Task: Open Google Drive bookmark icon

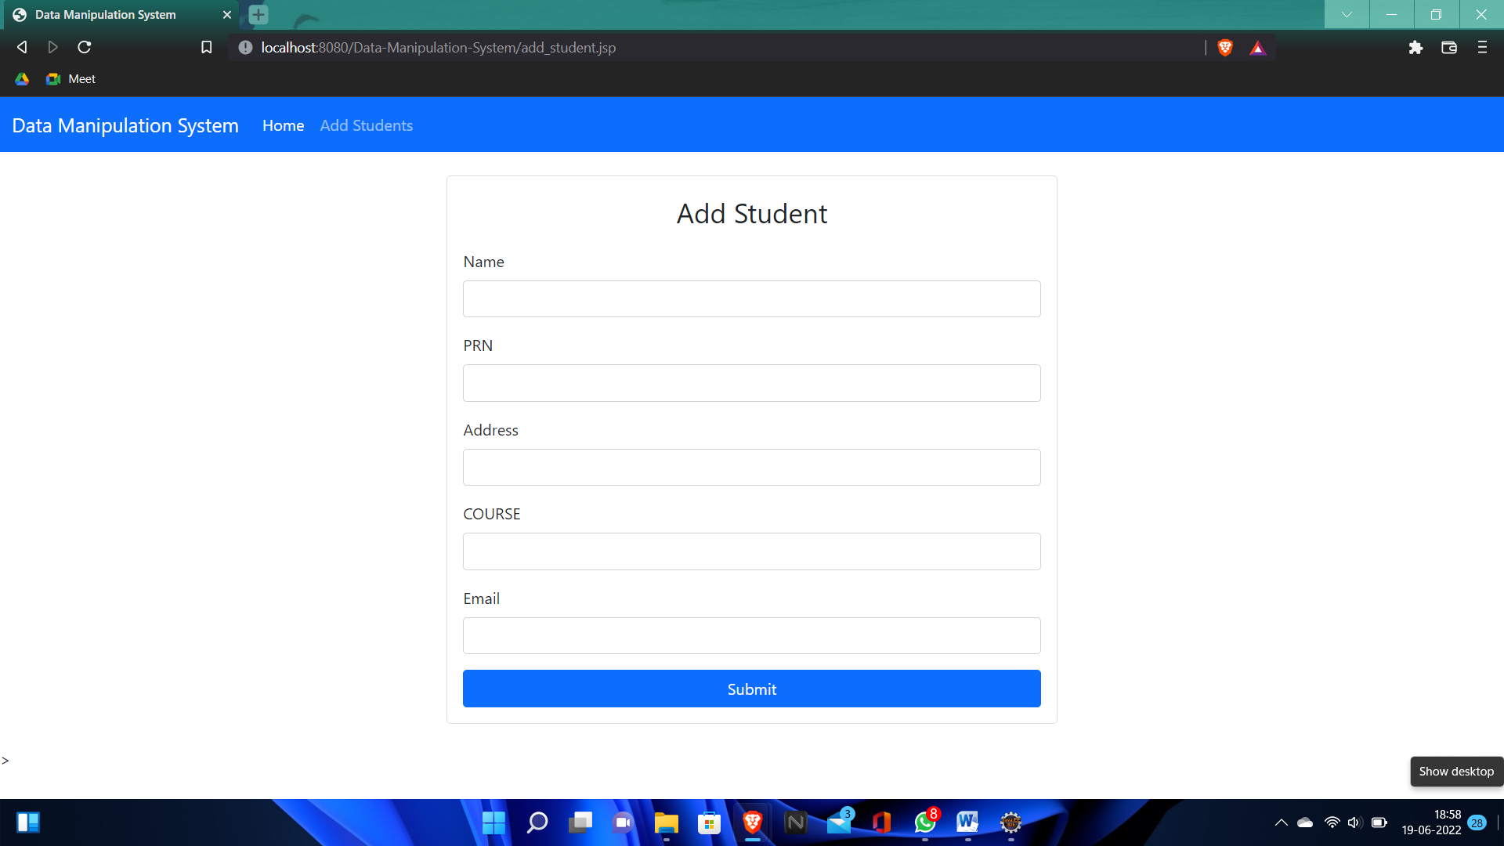Action: (x=22, y=79)
